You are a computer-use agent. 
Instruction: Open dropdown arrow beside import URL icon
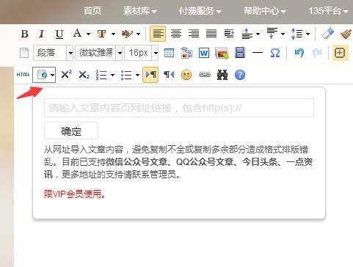(x=52, y=75)
